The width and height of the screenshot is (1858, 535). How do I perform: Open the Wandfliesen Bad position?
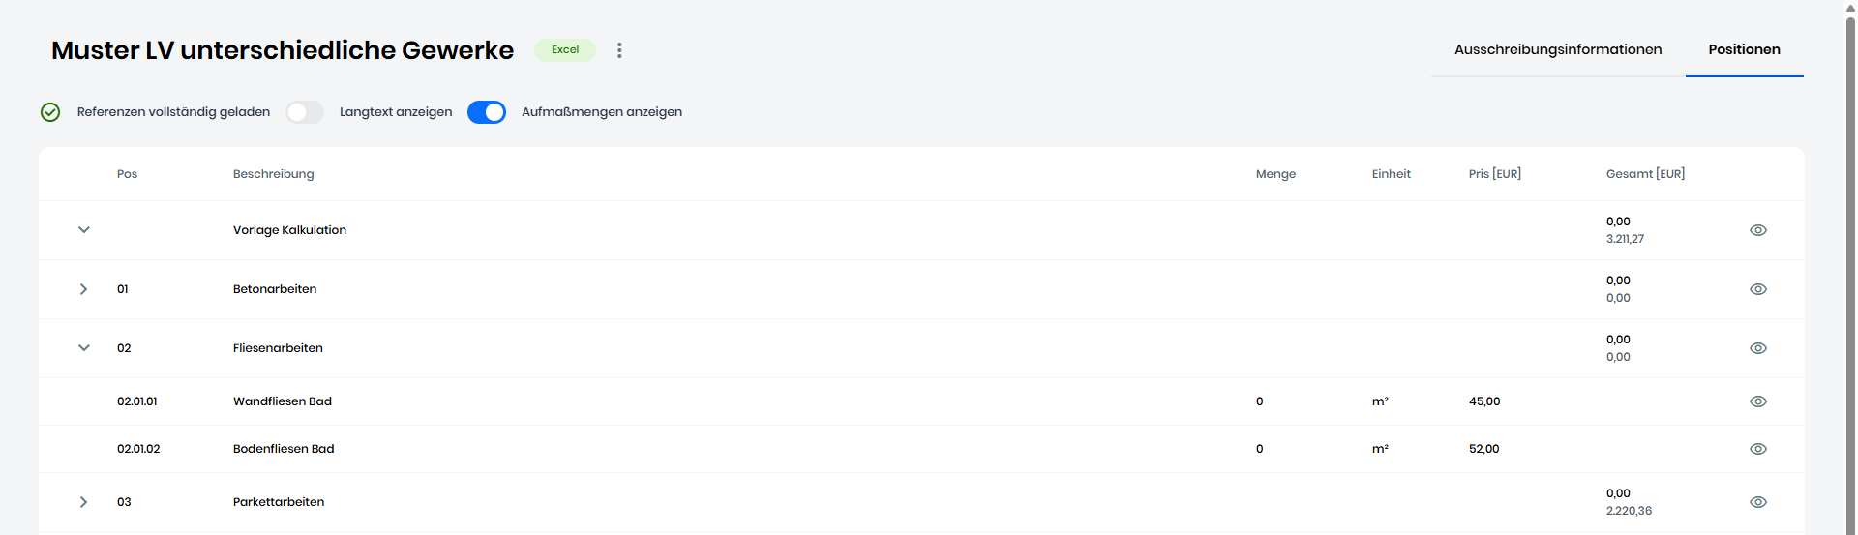pyautogui.click(x=283, y=401)
